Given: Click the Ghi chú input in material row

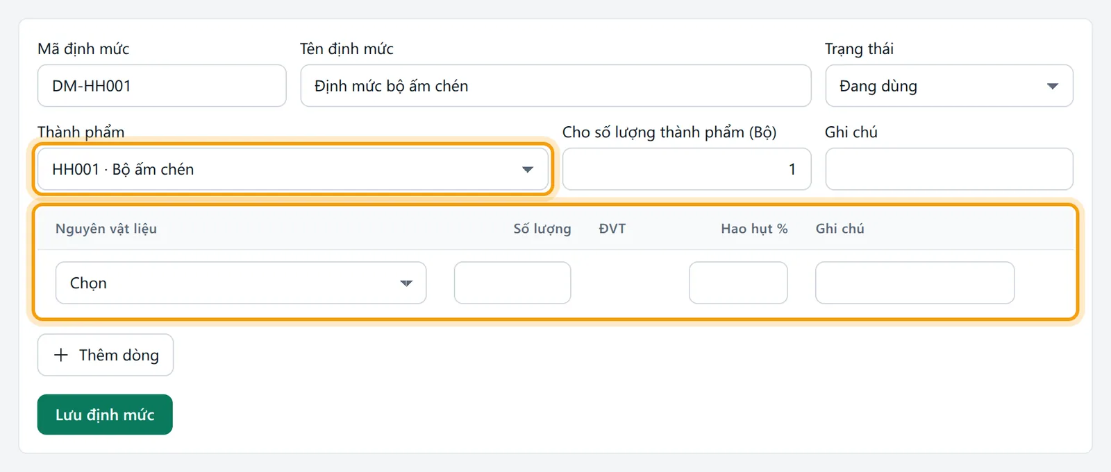Looking at the screenshot, I should coord(914,283).
